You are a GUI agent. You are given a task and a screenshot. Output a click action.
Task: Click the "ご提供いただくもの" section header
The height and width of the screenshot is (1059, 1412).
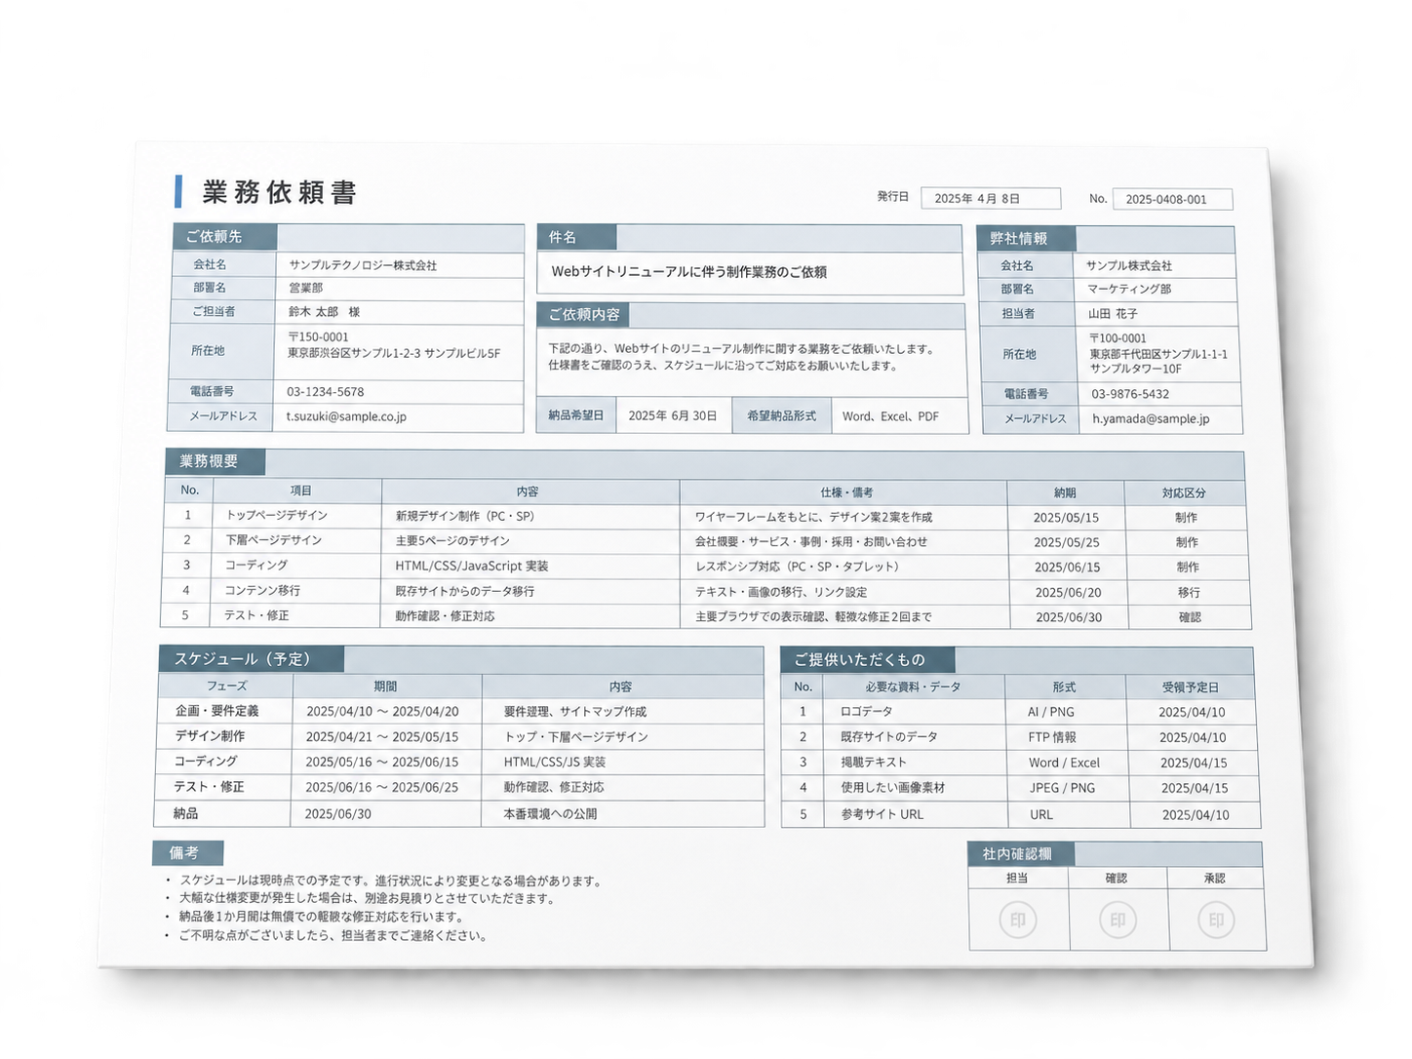(867, 660)
